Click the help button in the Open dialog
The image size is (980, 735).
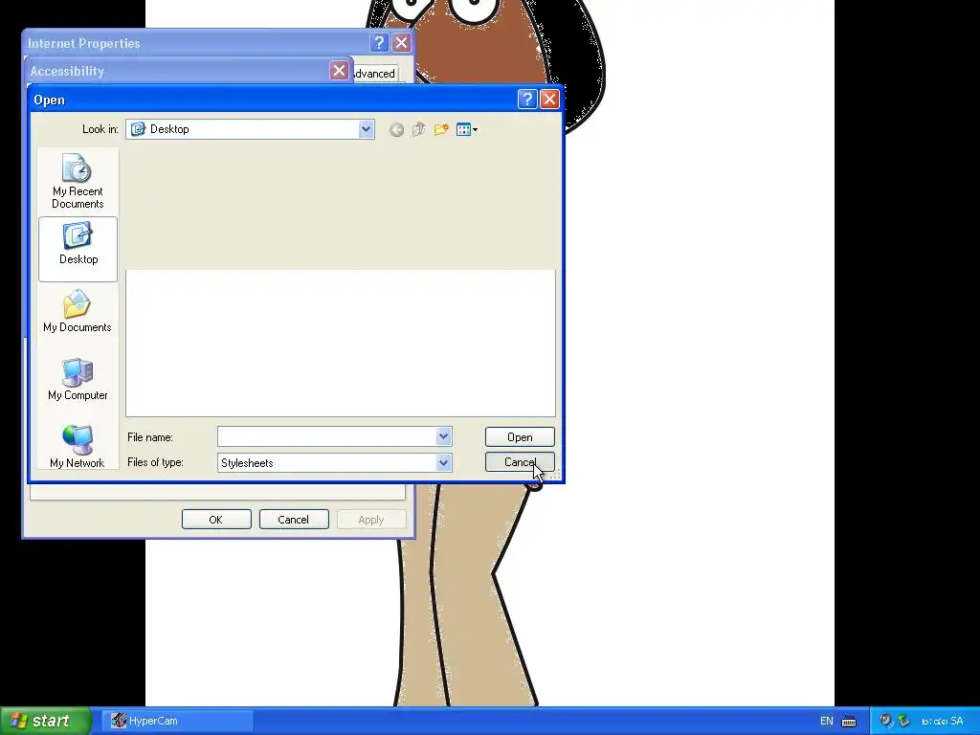(x=527, y=99)
